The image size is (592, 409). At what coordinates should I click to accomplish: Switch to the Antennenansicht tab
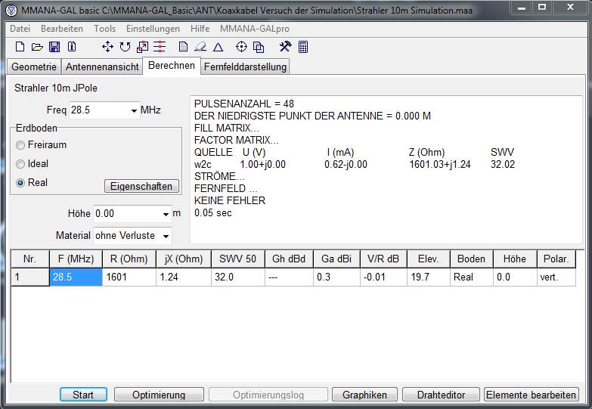coord(102,67)
